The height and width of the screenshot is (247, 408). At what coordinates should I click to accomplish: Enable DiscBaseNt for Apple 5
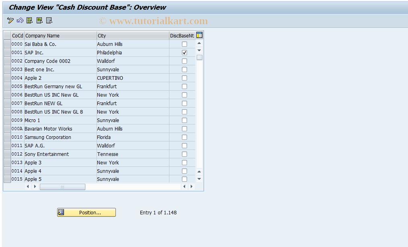[184, 179]
